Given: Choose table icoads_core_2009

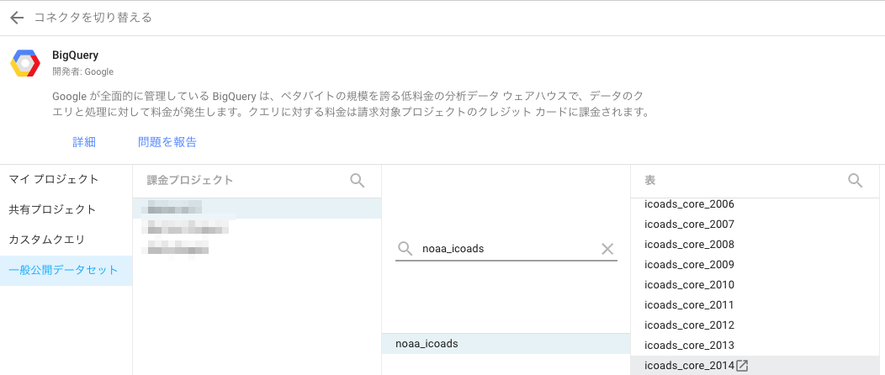Looking at the screenshot, I should tap(755, 265).
